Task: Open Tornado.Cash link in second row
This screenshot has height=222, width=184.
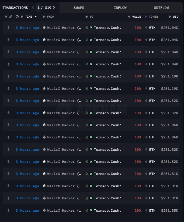Action: (x=108, y=40)
